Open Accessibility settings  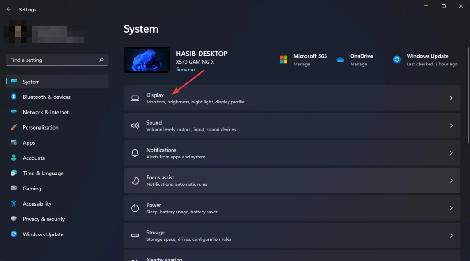pos(57,204)
